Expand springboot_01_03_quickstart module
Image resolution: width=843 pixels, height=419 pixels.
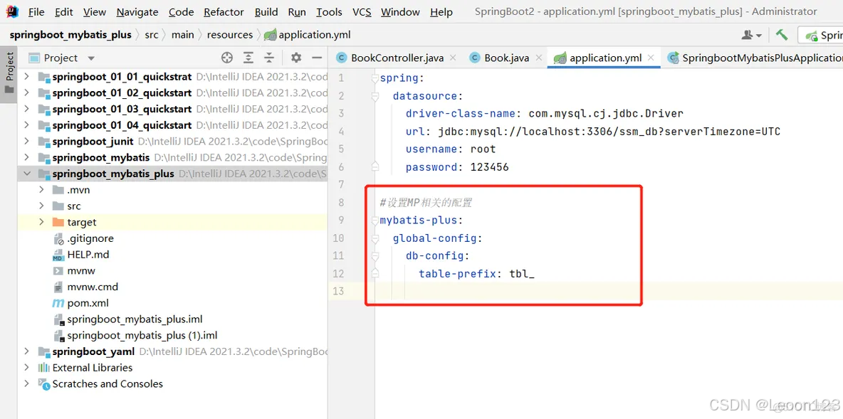(x=27, y=109)
